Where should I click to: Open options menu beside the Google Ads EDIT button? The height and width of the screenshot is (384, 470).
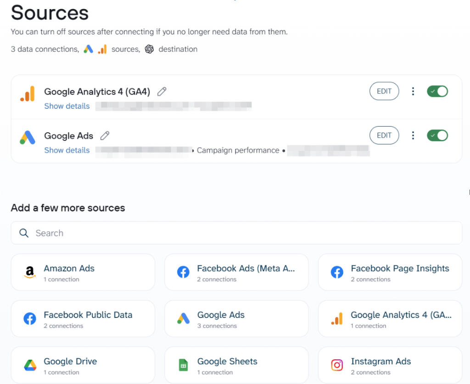413,135
